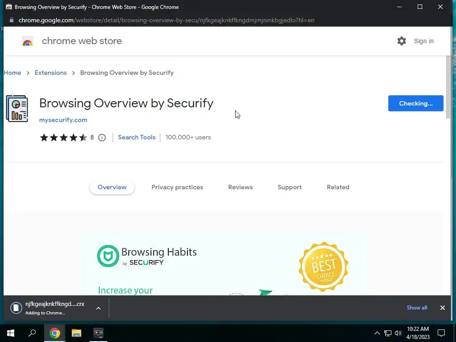Image resolution: width=456 pixels, height=342 pixels.
Task: Click the rating count 8
Action: (92, 137)
